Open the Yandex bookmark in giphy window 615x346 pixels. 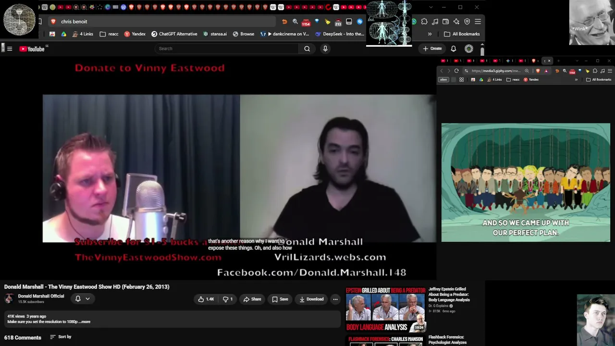(x=531, y=80)
